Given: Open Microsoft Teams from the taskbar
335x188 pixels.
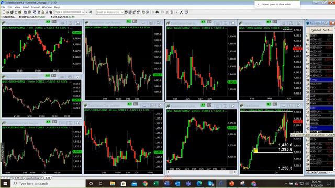Looking at the screenshot, I should click(x=188, y=183).
